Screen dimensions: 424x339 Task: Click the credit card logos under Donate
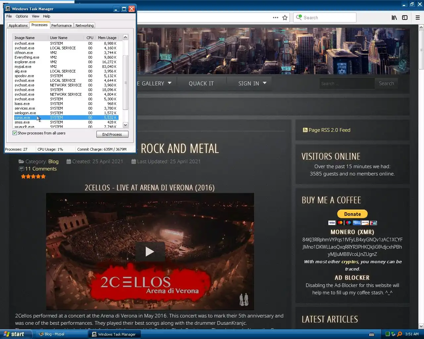click(352, 223)
